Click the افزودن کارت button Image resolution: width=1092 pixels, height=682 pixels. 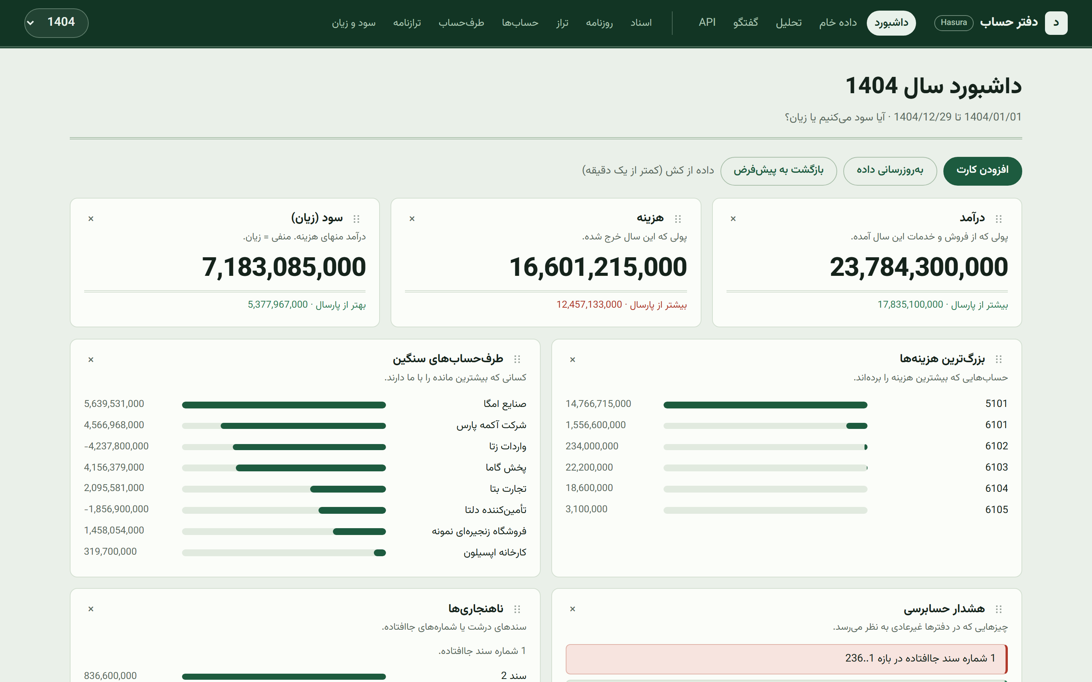tap(982, 171)
